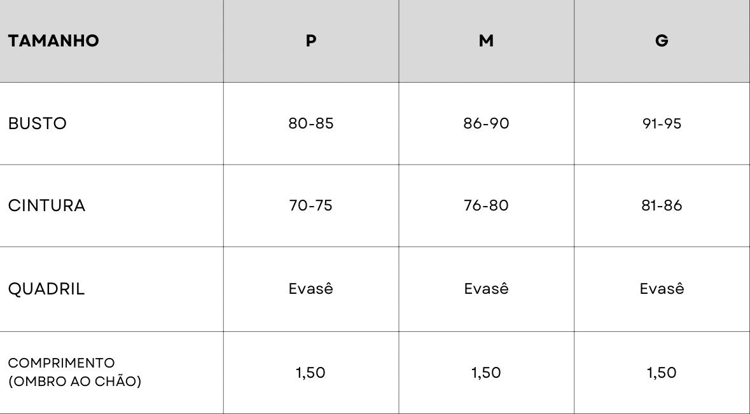The image size is (750, 414).
Task: Click the COMPRIMENTO (OMBRO AO CHÃO) label
Action: pos(74,373)
